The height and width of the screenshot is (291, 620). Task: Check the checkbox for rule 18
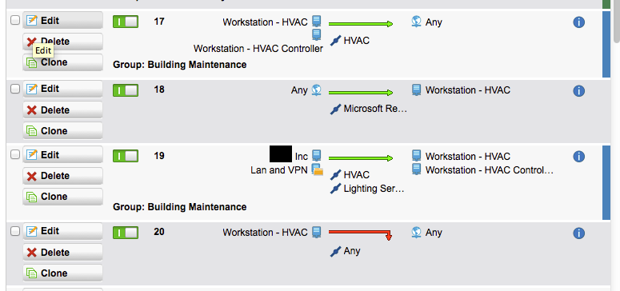tap(14, 89)
